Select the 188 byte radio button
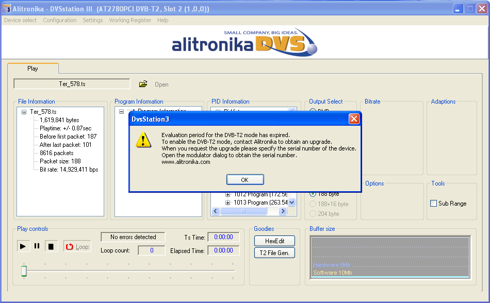Screen dimensions: 490x303 [313, 194]
